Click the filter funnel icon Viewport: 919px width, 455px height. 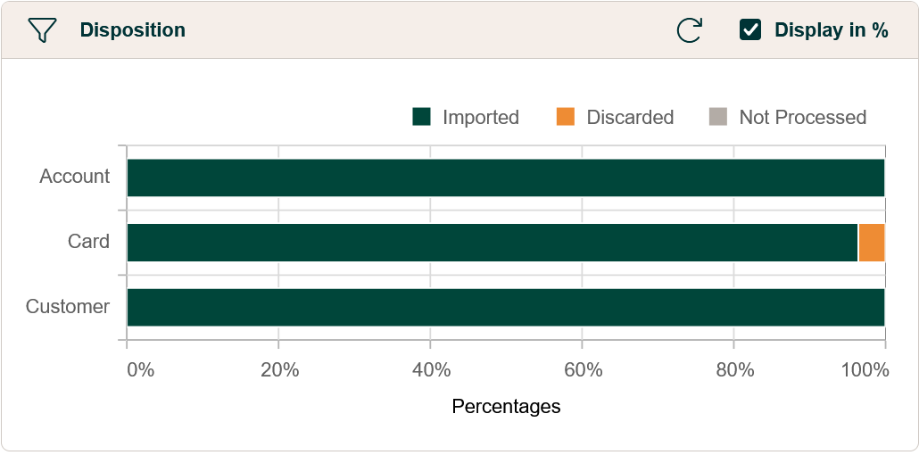(42, 30)
